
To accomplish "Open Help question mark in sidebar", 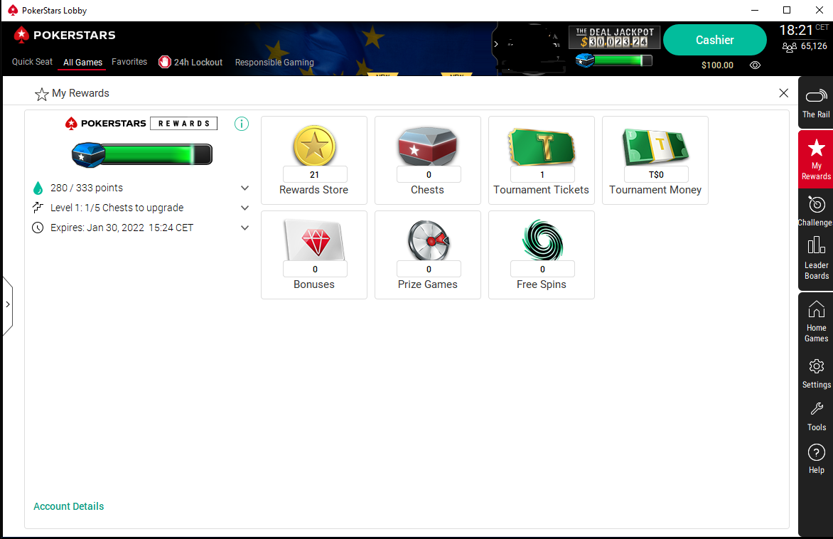I will pos(816,459).
